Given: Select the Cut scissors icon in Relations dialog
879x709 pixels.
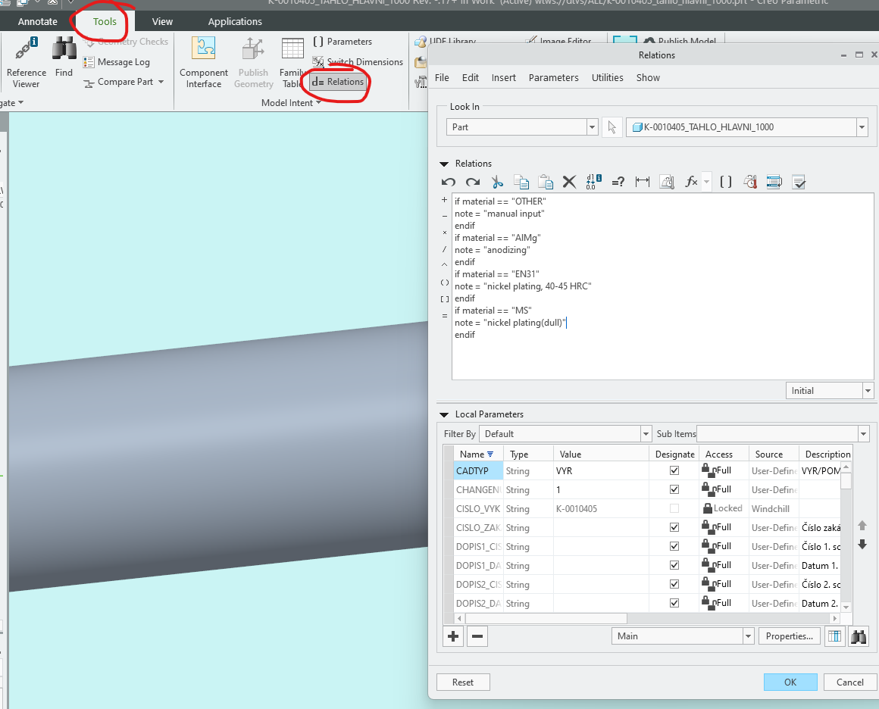Looking at the screenshot, I should (496, 182).
